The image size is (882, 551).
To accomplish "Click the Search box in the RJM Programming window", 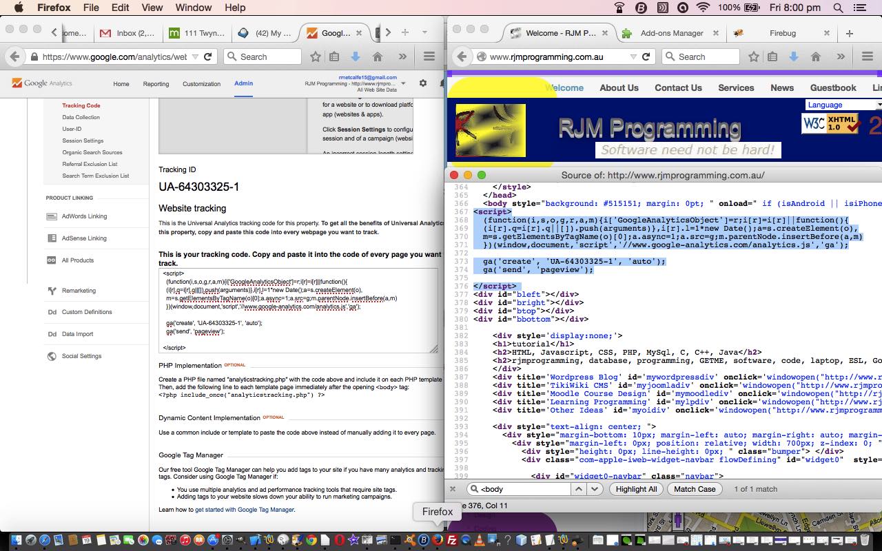I will [x=701, y=56].
